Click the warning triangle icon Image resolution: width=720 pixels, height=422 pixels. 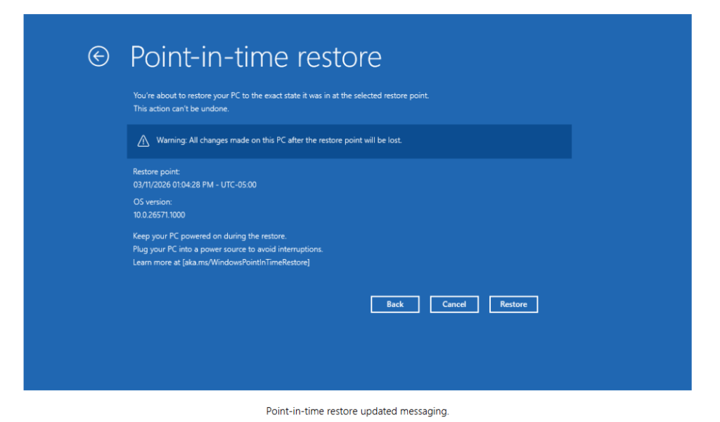click(143, 141)
